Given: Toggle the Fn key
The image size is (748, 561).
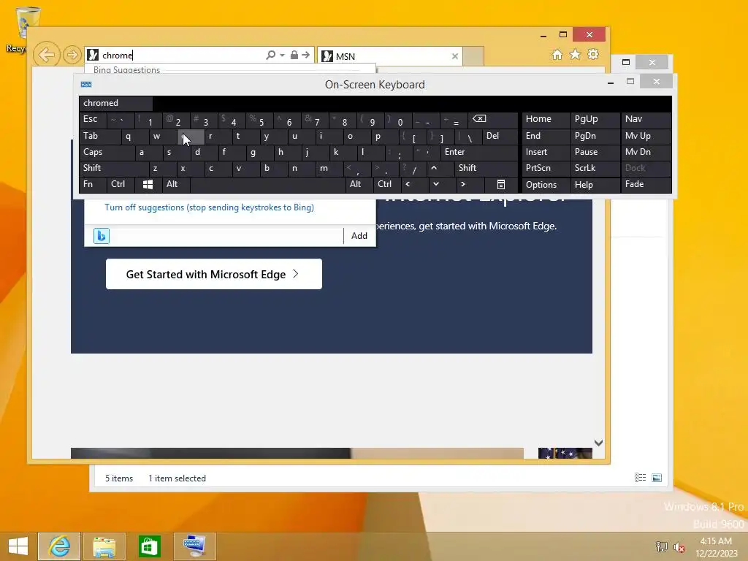Looking at the screenshot, I should 93,184.
